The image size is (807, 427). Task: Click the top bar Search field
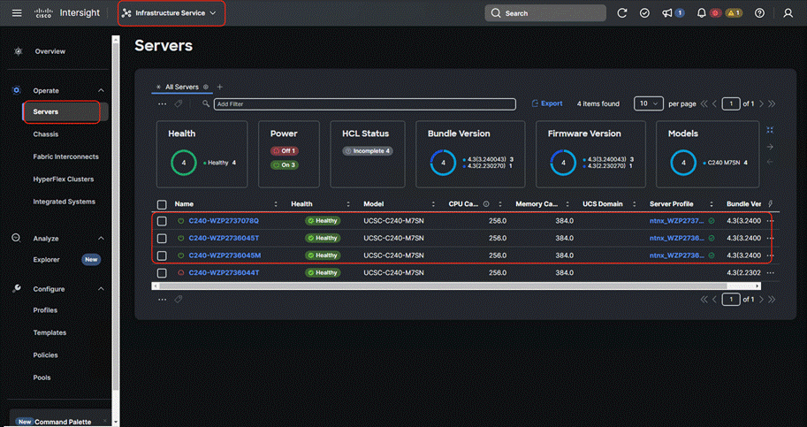(545, 13)
